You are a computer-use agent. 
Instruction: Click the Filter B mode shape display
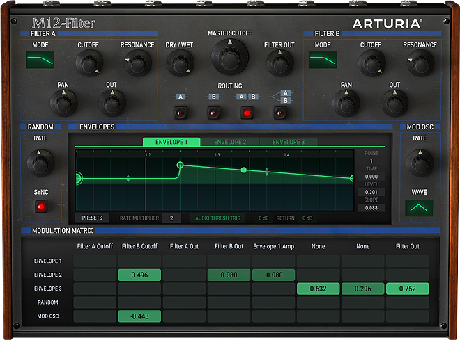tap(323, 60)
